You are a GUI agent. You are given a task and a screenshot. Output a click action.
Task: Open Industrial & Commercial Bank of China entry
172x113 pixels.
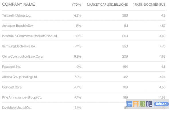pyautogui.click(x=30, y=36)
